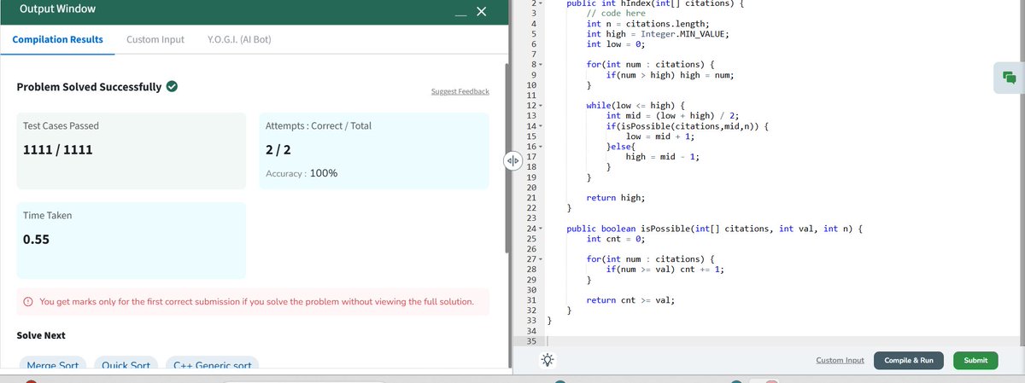The image size is (1025, 383).
Task: Click the lightbulb hint icon
Action: 548,361
